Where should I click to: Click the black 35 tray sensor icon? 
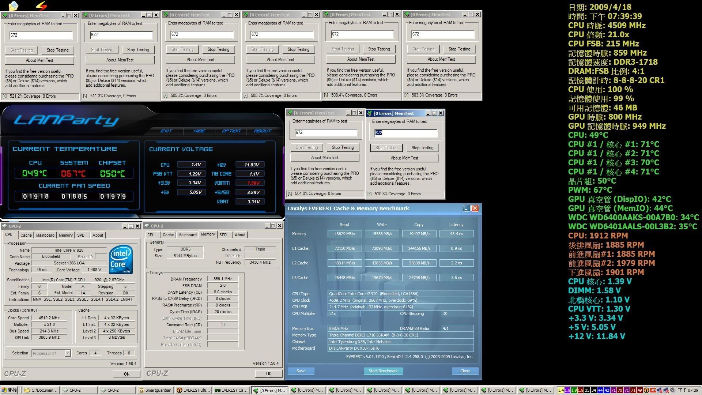pyautogui.click(x=587, y=390)
